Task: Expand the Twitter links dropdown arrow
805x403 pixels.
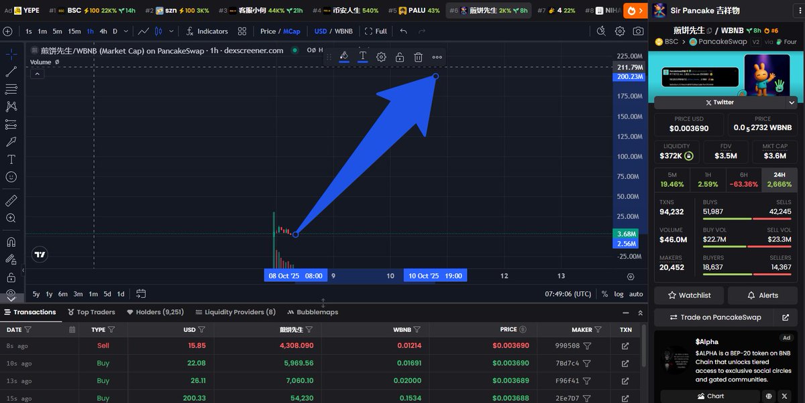Action: [x=792, y=102]
